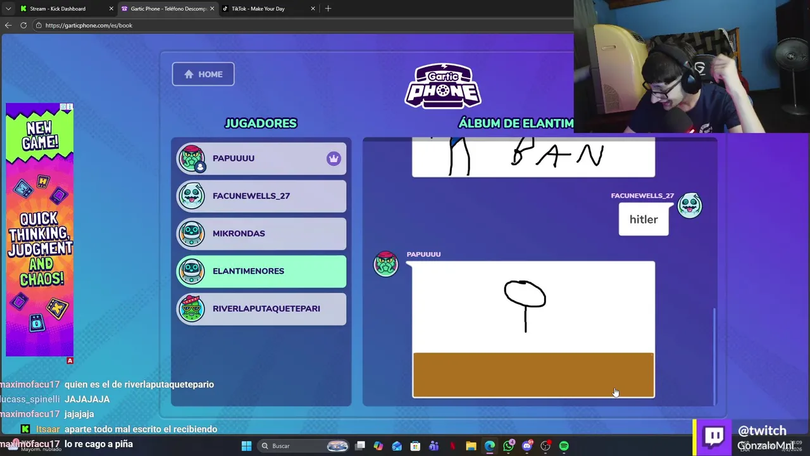Choose RIVERLAPUTAQUETEPARI in the players list
Image resolution: width=810 pixels, height=456 pixels.
point(261,308)
